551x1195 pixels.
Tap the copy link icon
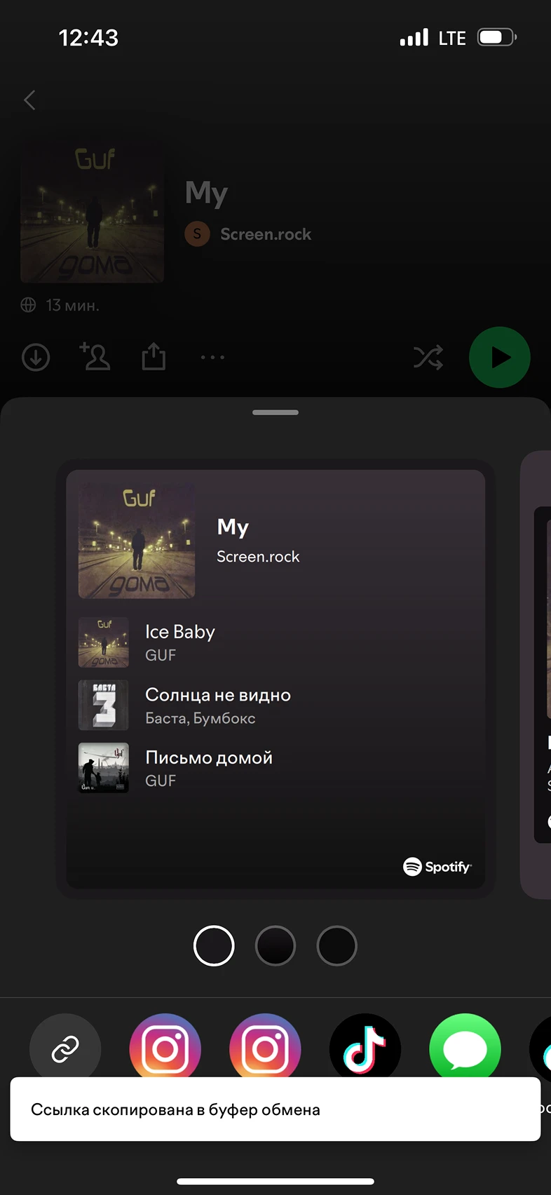65,1048
